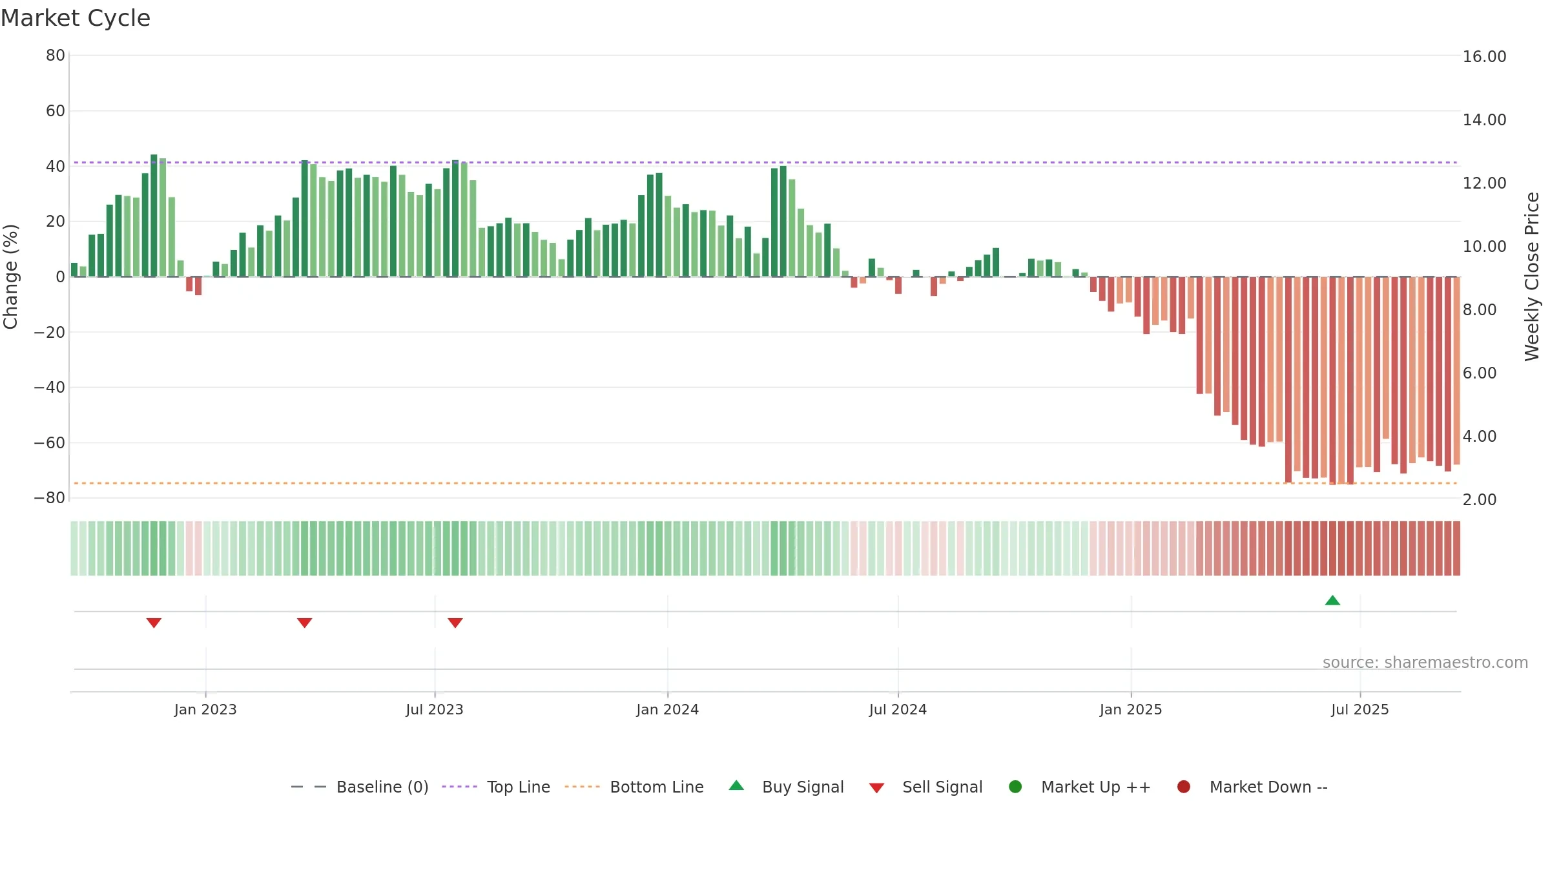Toggle the Bottom Line legend entry
This screenshot has height=872, width=1550.
634,787
